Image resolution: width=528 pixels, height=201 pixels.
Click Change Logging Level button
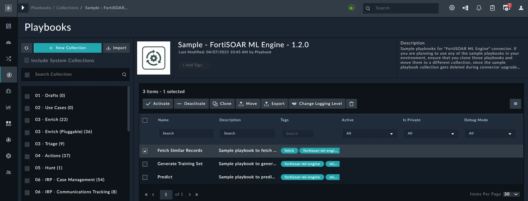click(317, 104)
